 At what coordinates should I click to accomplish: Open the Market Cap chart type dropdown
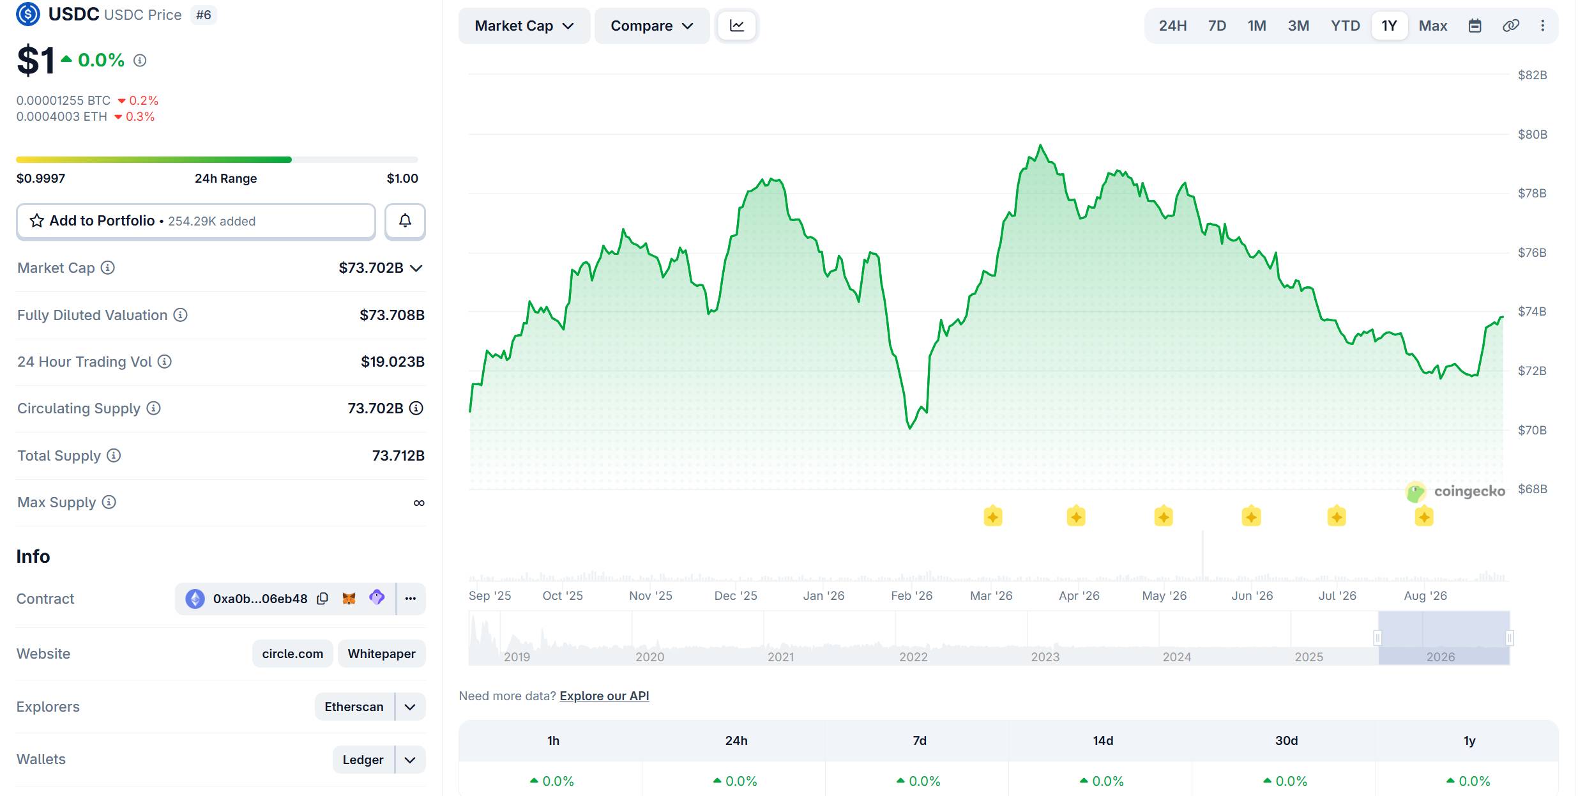(524, 26)
